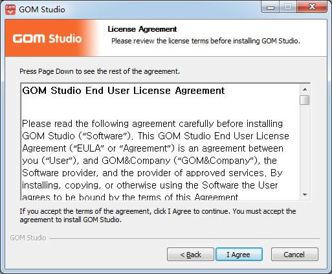Click the scrollbar up arrow in license box
Image resolution: width=332 pixels, height=274 pixels.
[x=305, y=89]
